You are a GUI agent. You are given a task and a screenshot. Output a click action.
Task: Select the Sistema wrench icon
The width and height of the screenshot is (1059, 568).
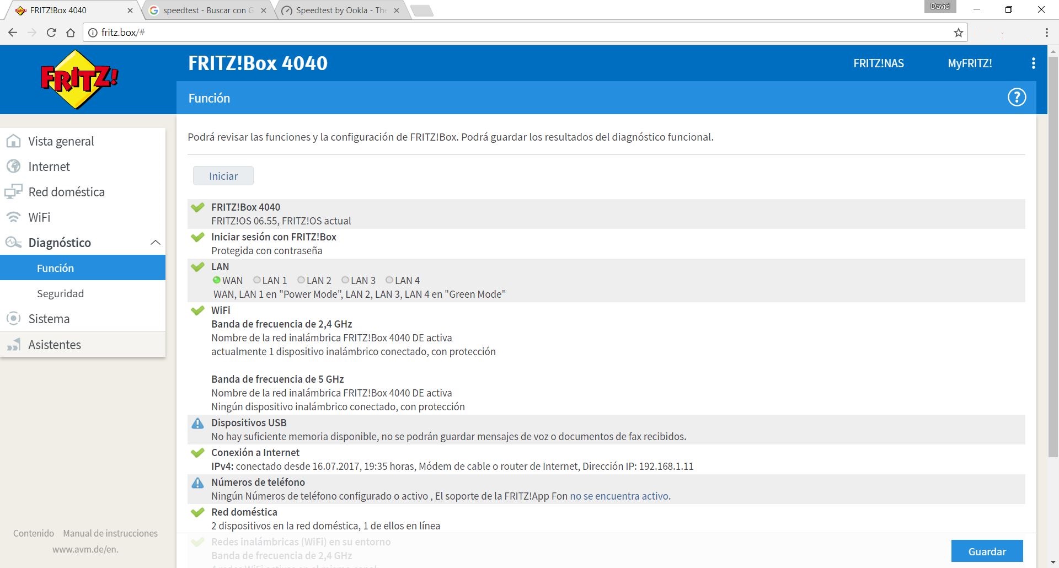13,319
